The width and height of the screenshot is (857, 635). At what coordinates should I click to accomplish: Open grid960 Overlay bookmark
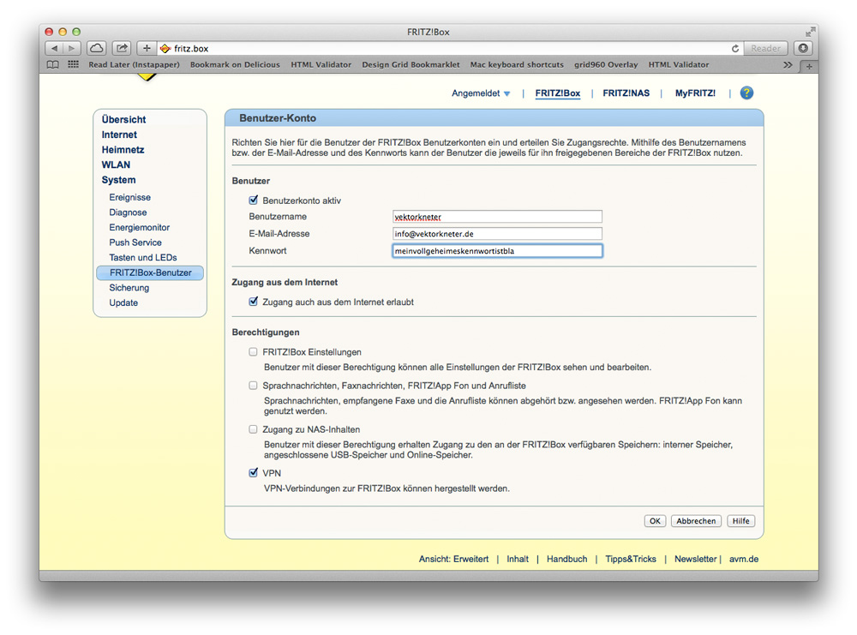coord(606,64)
